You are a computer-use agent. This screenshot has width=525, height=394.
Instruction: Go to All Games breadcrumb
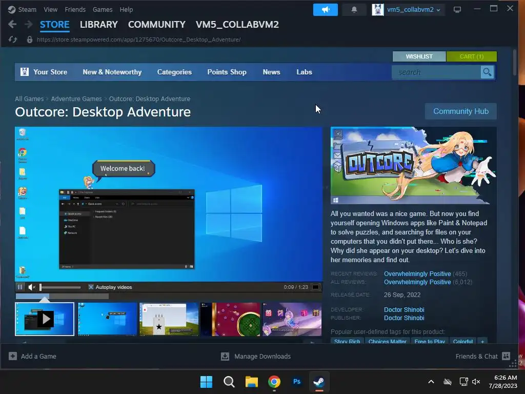pos(29,99)
